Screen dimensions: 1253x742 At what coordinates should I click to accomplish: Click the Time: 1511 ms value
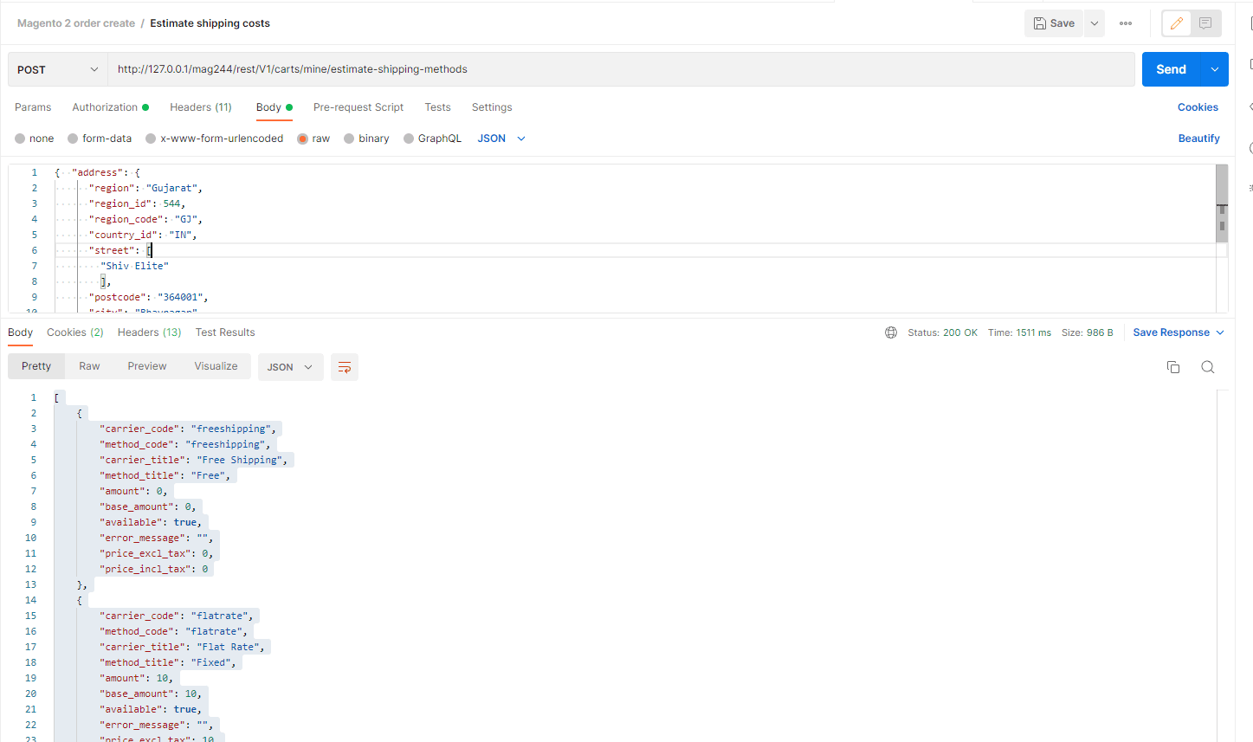1019,332
